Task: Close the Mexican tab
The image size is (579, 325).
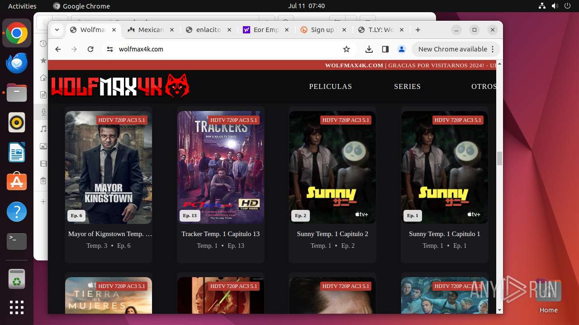Action: pos(171,30)
